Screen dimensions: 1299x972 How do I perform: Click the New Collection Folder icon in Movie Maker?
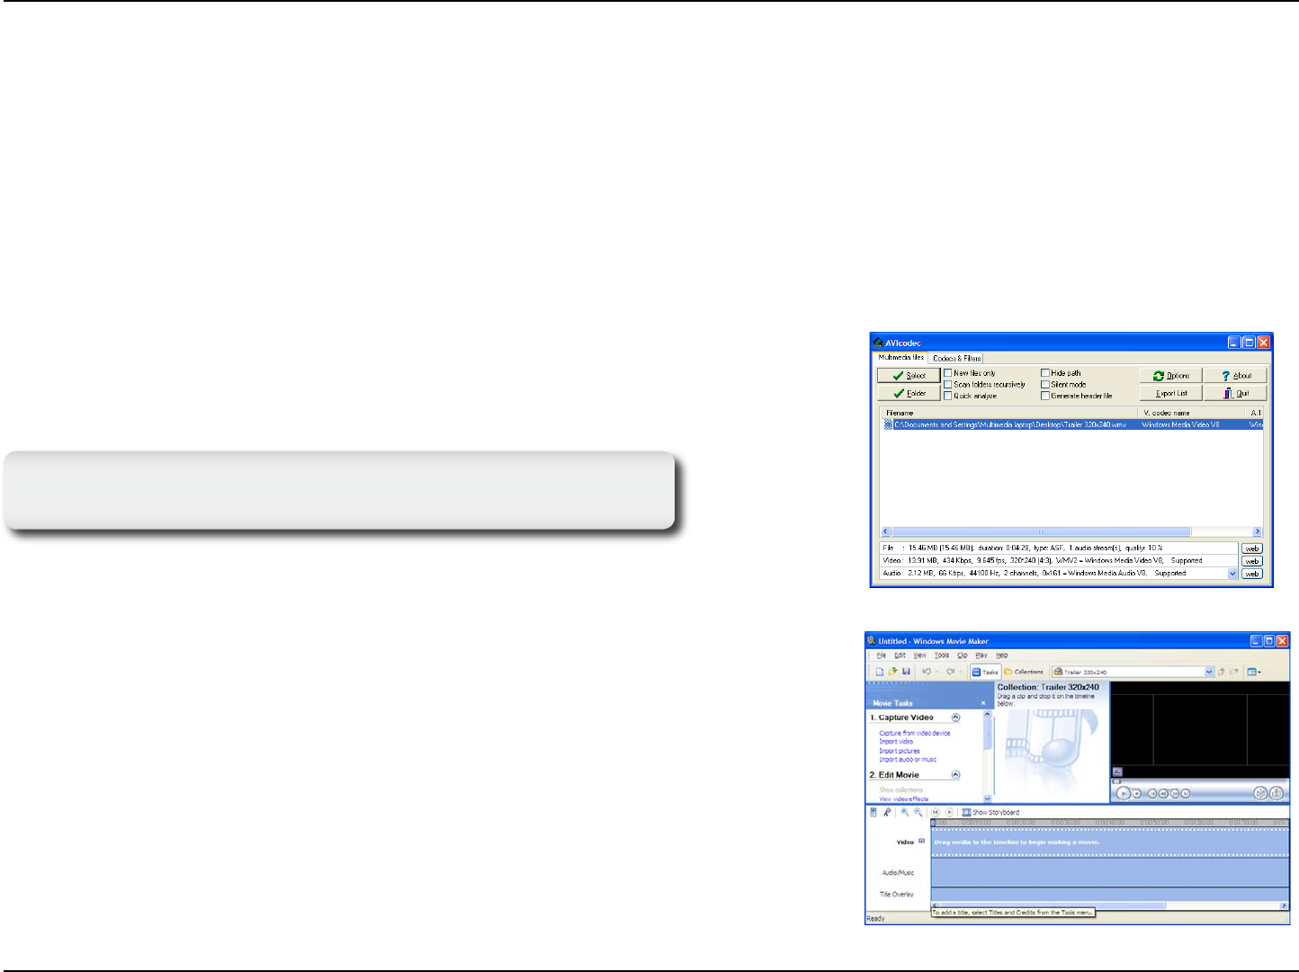click(1235, 672)
